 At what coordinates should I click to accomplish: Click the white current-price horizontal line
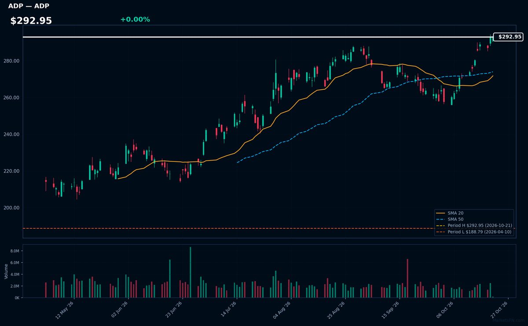coord(258,37)
